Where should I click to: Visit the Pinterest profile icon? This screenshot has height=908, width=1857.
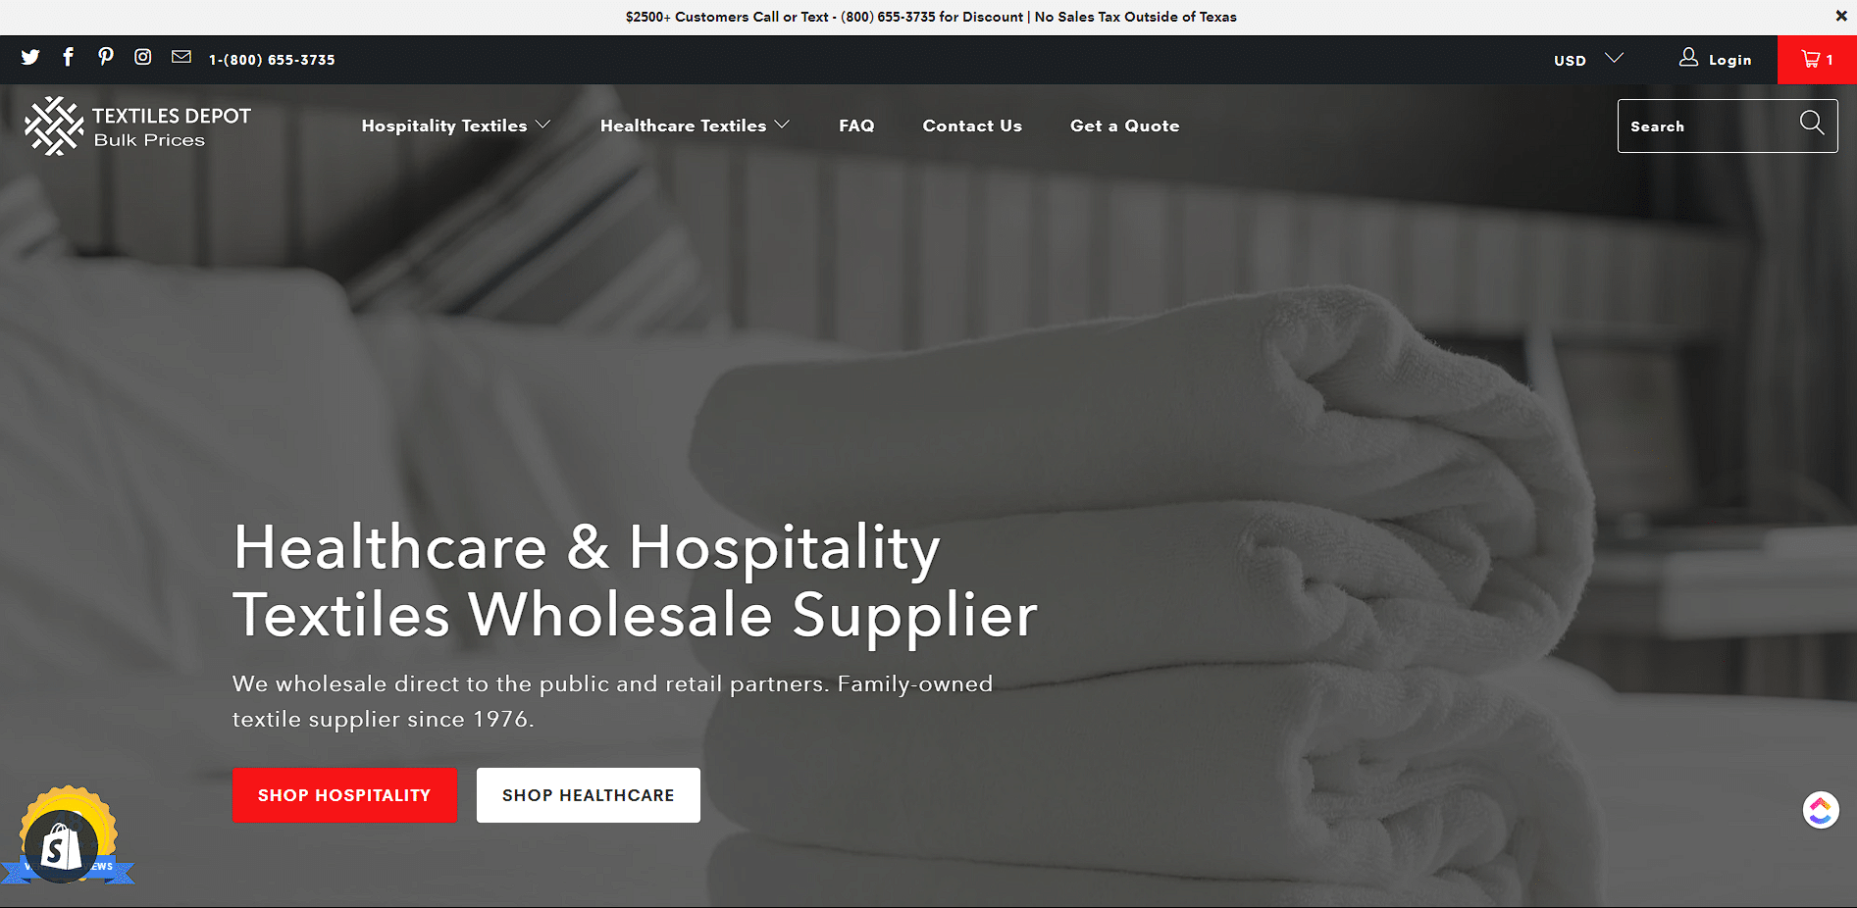tap(106, 57)
